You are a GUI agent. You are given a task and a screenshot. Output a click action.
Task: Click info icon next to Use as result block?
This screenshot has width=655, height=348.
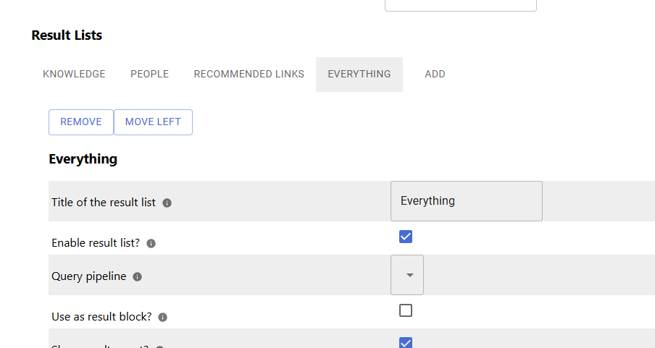tap(163, 317)
